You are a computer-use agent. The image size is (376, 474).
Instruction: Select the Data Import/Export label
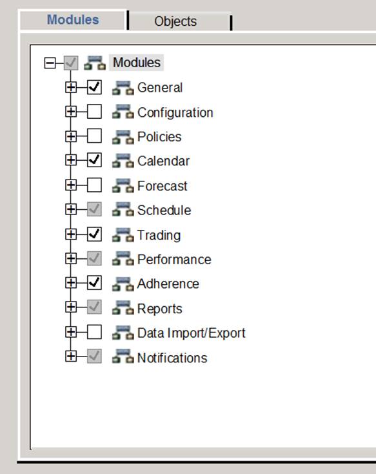pyautogui.click(x=191, y=333)
